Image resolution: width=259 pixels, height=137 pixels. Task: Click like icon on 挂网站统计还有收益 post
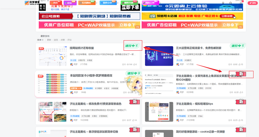tap(134, 65)
